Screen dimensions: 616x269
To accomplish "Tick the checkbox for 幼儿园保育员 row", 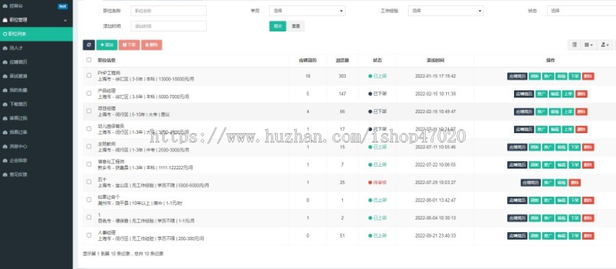I will pos(89,128).
